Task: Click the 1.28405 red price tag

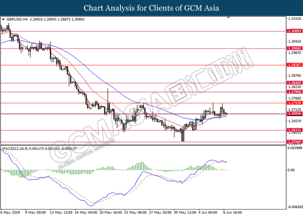Action: coord(294,83)
